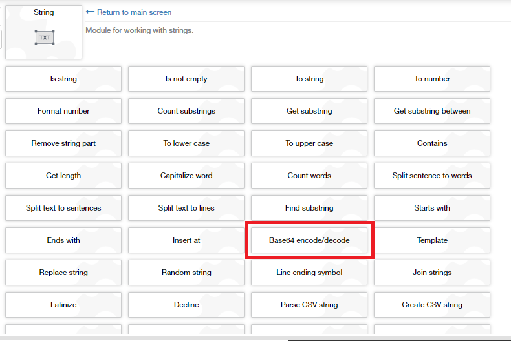The width and height of the screenshot is (511, 341).
Task: Select Split sentence to words action
Action: pyautogui.click(x=432, y=176)
